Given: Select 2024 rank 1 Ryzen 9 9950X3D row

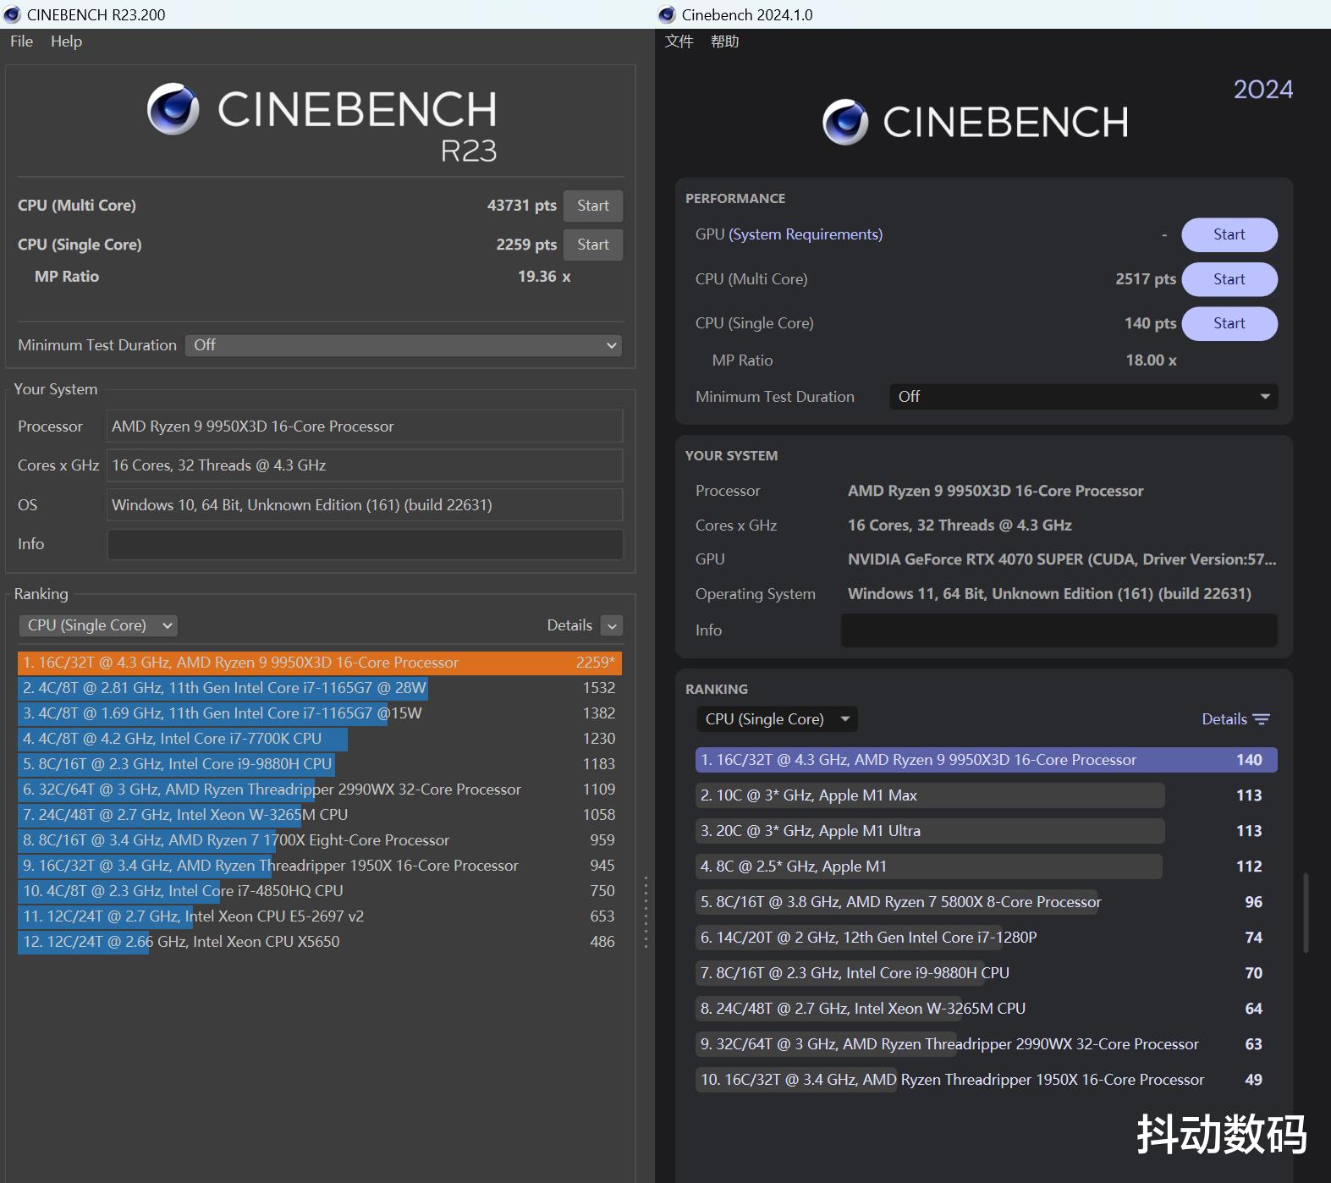Looking at the screenshot, I should click(987, 760).
